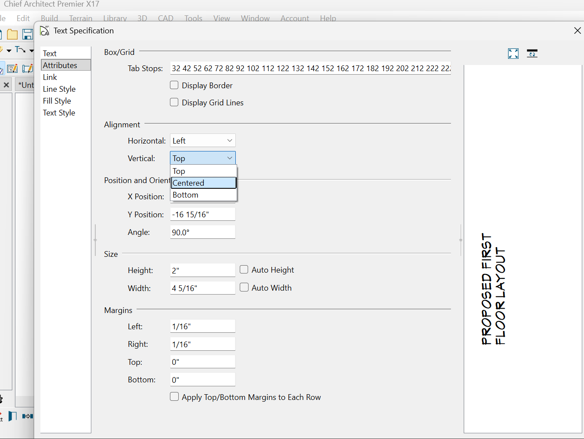Open the Edit menu
The width and height of the screenshot is (584, 439).
coord(23,18)
